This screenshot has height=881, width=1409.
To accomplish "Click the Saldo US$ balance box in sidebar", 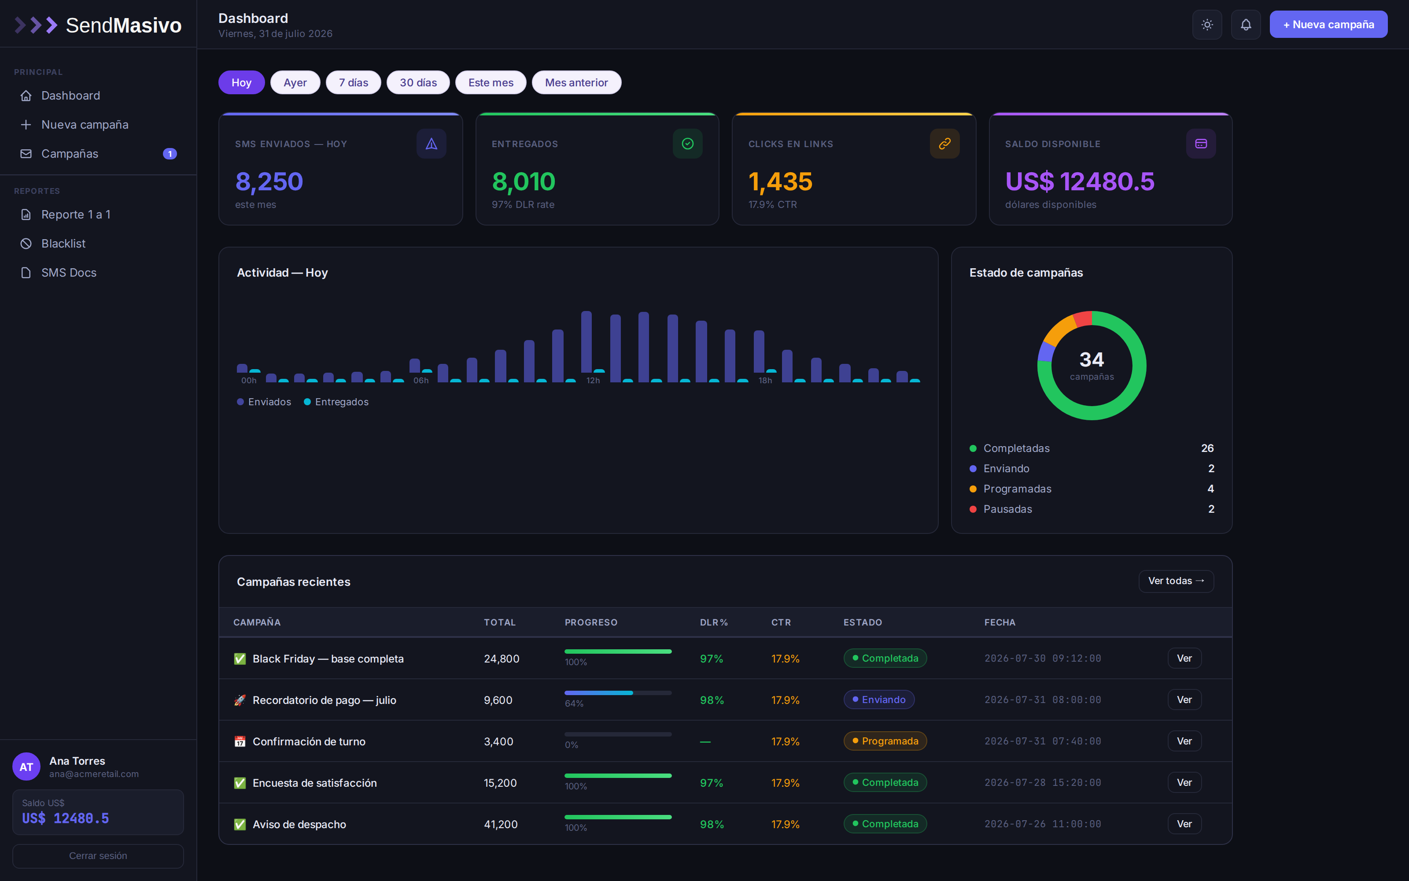I will coord(98,812).
